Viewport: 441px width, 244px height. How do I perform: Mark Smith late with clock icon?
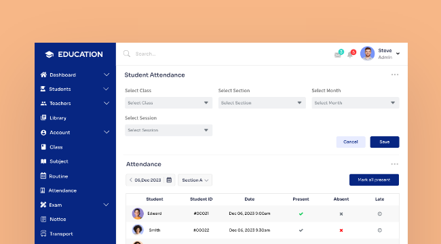coord(380,230)
